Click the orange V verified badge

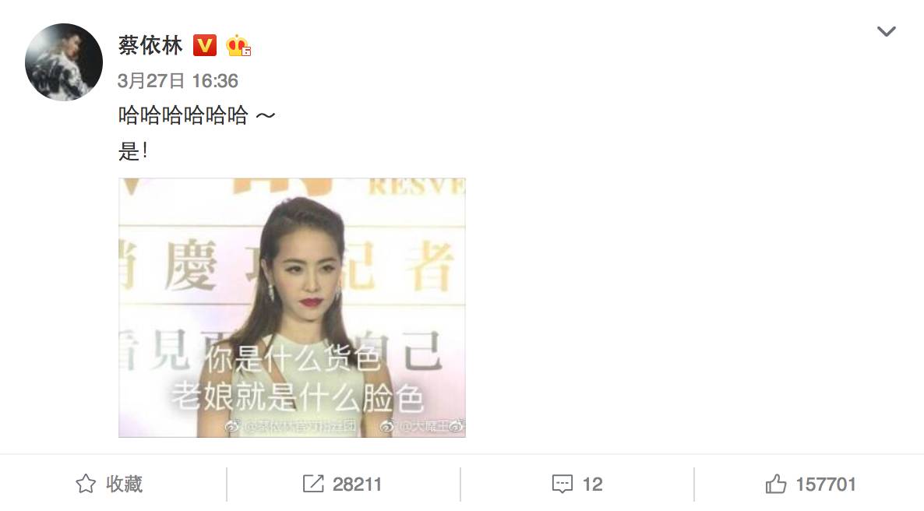205,45
